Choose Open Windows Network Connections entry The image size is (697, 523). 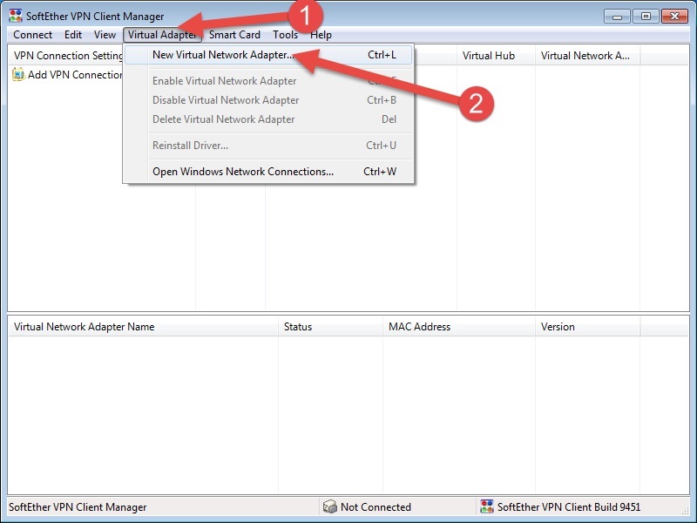pyautogui.click(x=268, y=172)
